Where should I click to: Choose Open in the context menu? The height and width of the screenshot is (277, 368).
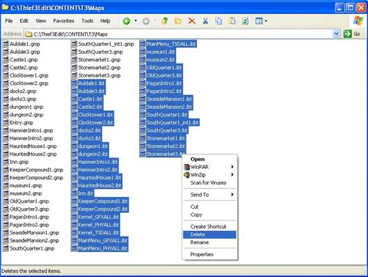click(209, 159)
